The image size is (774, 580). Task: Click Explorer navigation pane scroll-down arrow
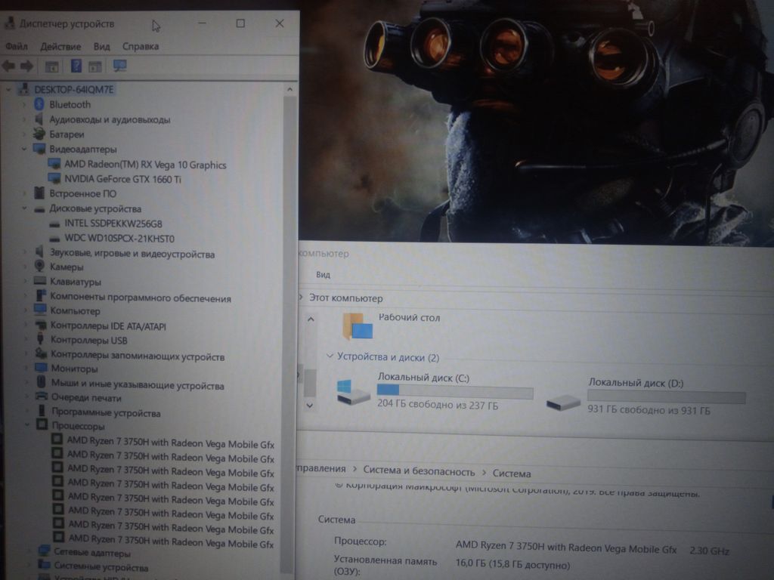coord(309,406)
